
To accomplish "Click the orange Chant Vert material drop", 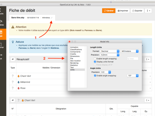I will coord(19,76).
